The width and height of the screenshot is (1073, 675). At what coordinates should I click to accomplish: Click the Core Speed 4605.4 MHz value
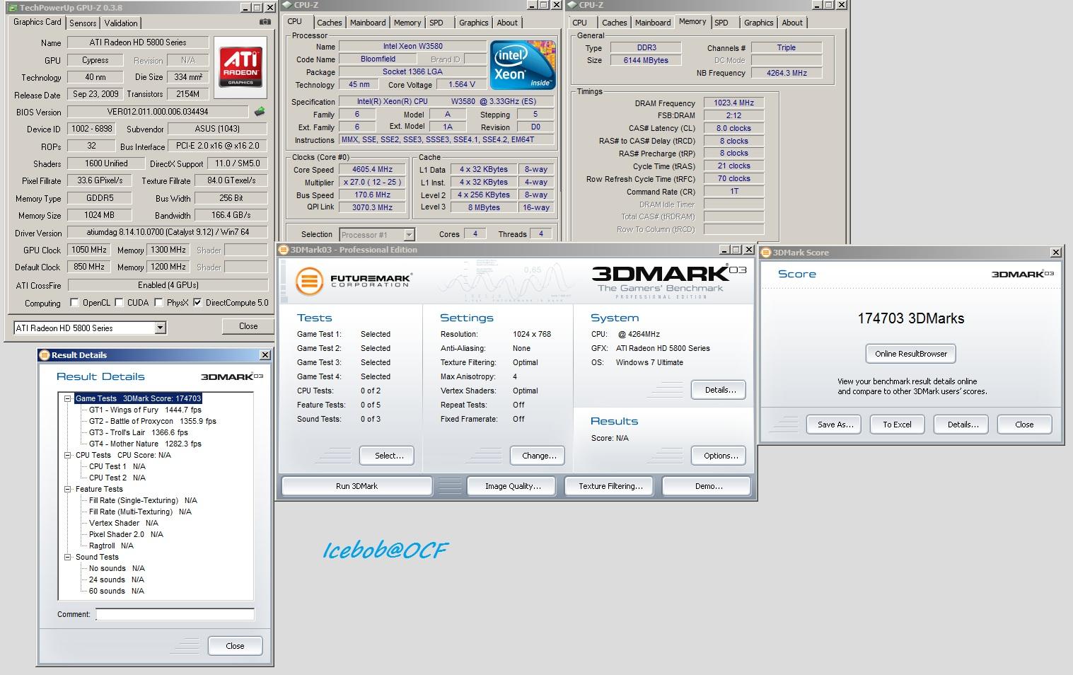[x=373, y=170]
